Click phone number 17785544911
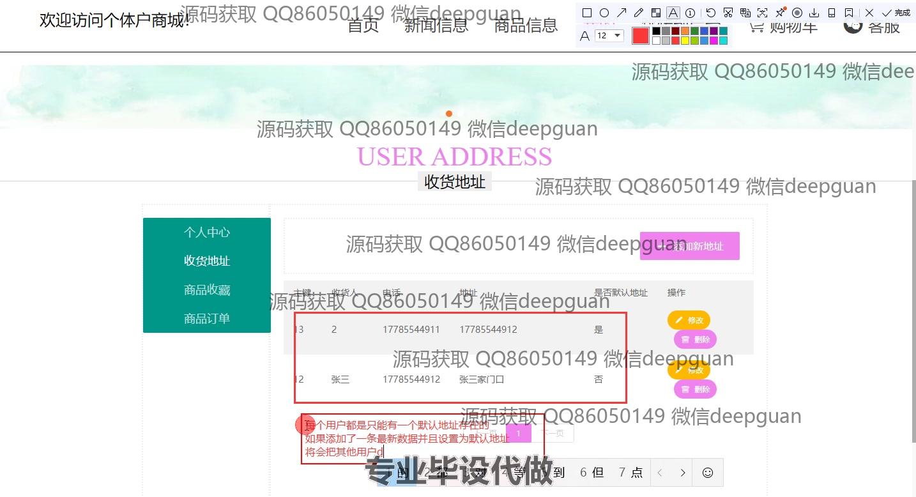 (411, 330)
